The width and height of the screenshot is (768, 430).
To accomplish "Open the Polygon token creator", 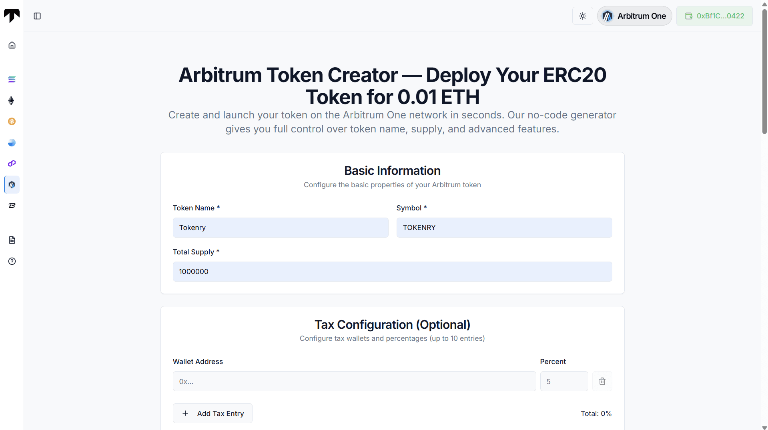I will tap(12, 164).
